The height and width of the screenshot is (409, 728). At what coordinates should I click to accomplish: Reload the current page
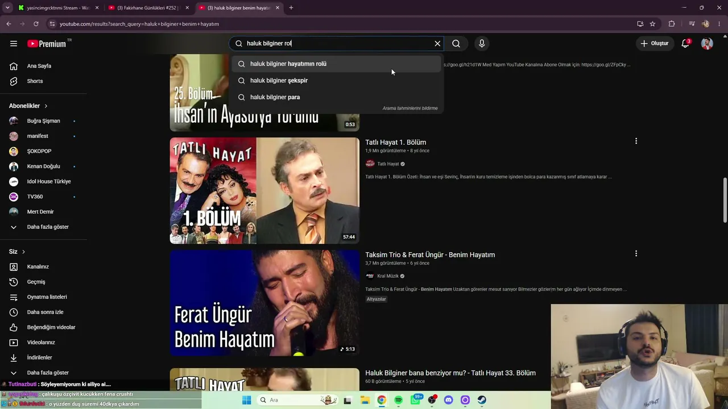tap(36, 24)
